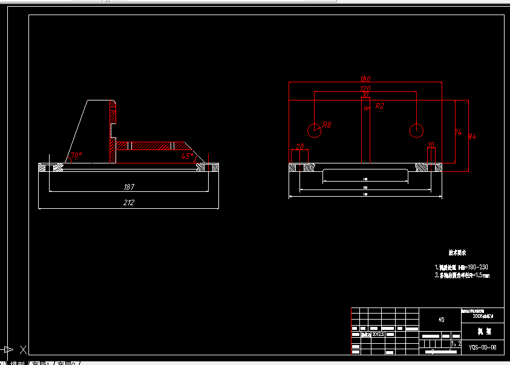This screenshot has width=510, height=365.
Task: Select the 187 dimension text
Action: coord(129,187)
